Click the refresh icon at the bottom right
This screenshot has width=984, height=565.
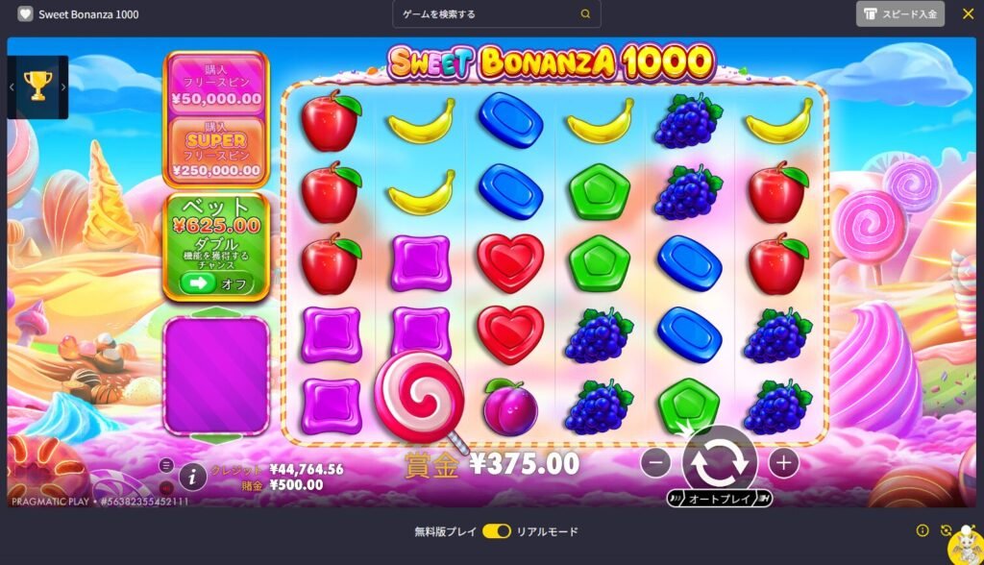coord(946,531)
